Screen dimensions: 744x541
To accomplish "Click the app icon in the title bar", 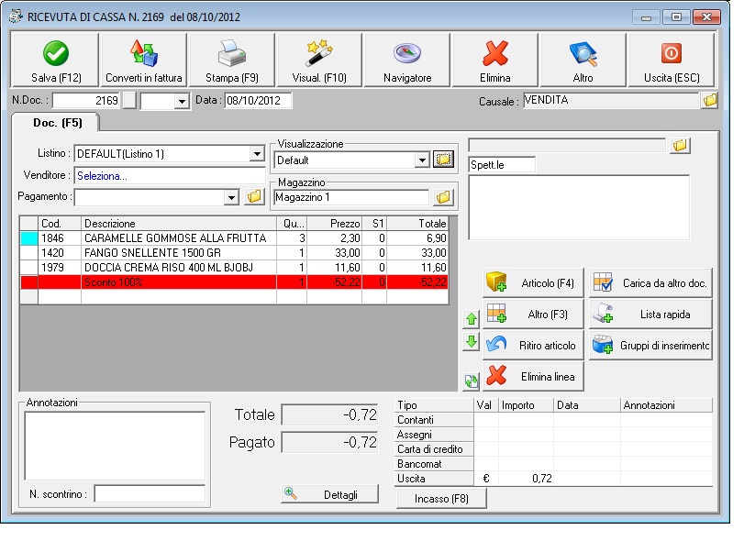I will coord(16,17).
